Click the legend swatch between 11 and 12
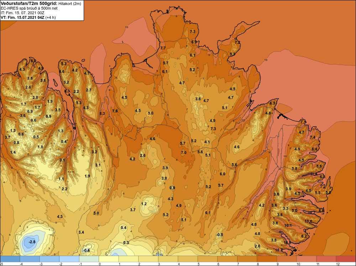This screenshot has width=356, height=266. [326, 259]
